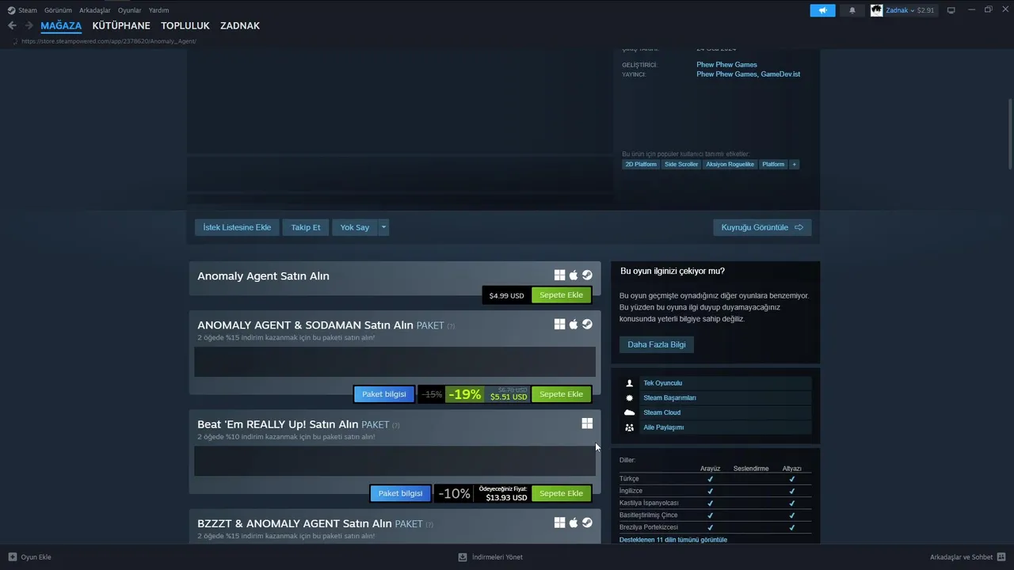Select the 2D Platform tag

point(641,165)
